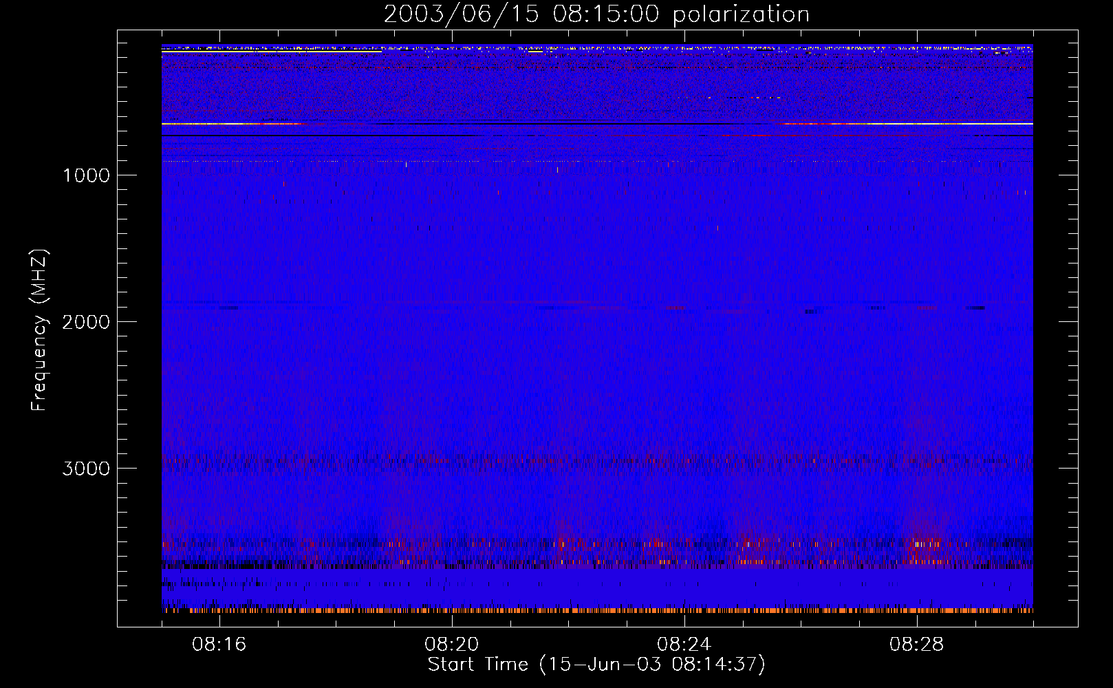Image resolution: width=1113 pixels, height=688 pixels.
Task: Click the 08:24 time tick label
Action: 684,645
